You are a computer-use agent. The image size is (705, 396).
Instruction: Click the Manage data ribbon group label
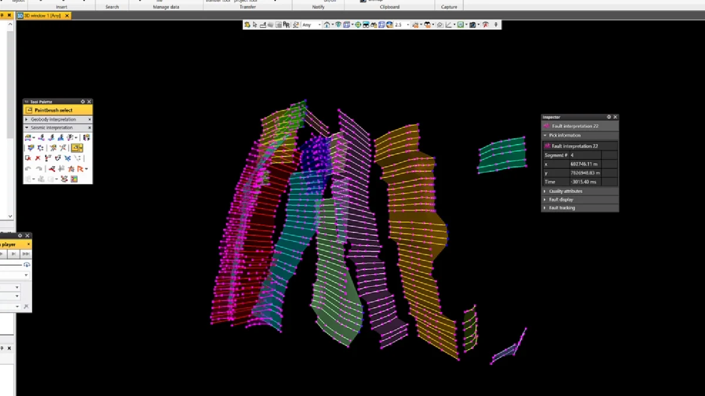coord(166,7)
